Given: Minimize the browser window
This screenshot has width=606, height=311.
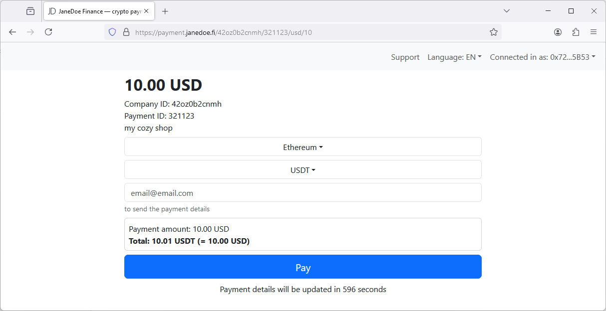Looking at the screenshot, I should tap(548, 11).
